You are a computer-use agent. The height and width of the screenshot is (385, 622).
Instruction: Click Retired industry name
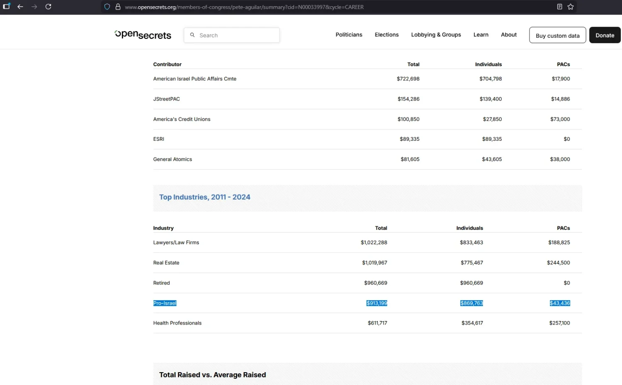[161, 283]
